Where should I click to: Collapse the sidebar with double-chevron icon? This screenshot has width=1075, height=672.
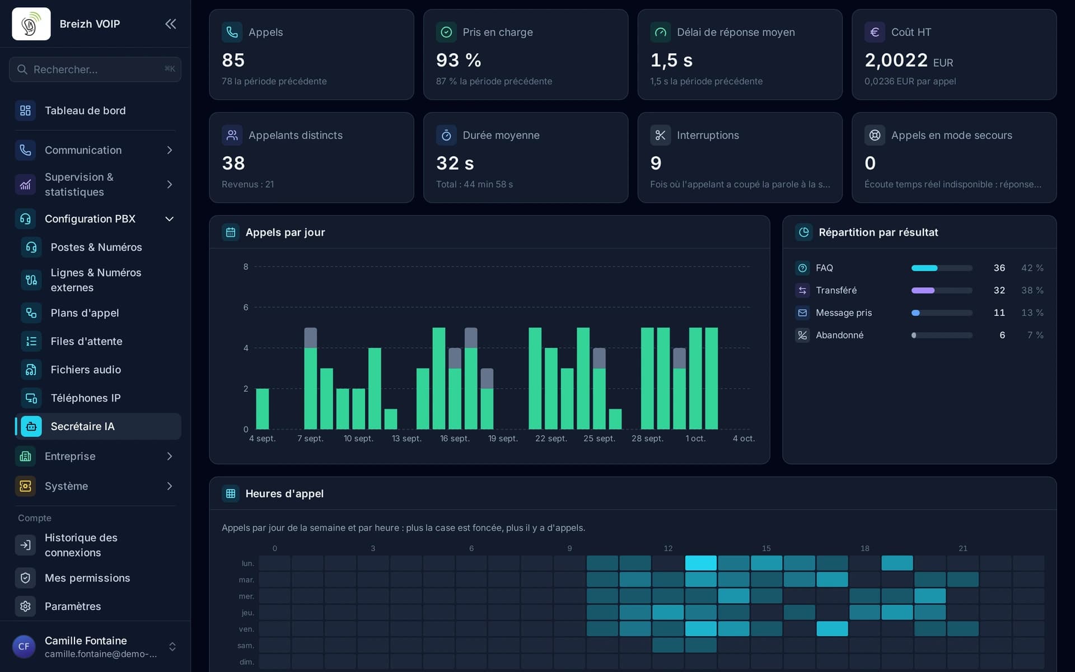[x=170, y=24]
